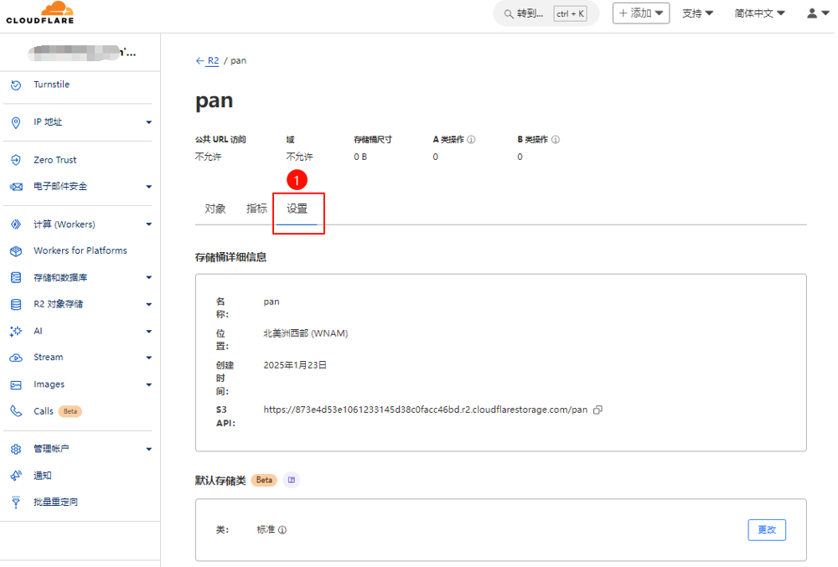Open the user account menu icon

[816, 13]
